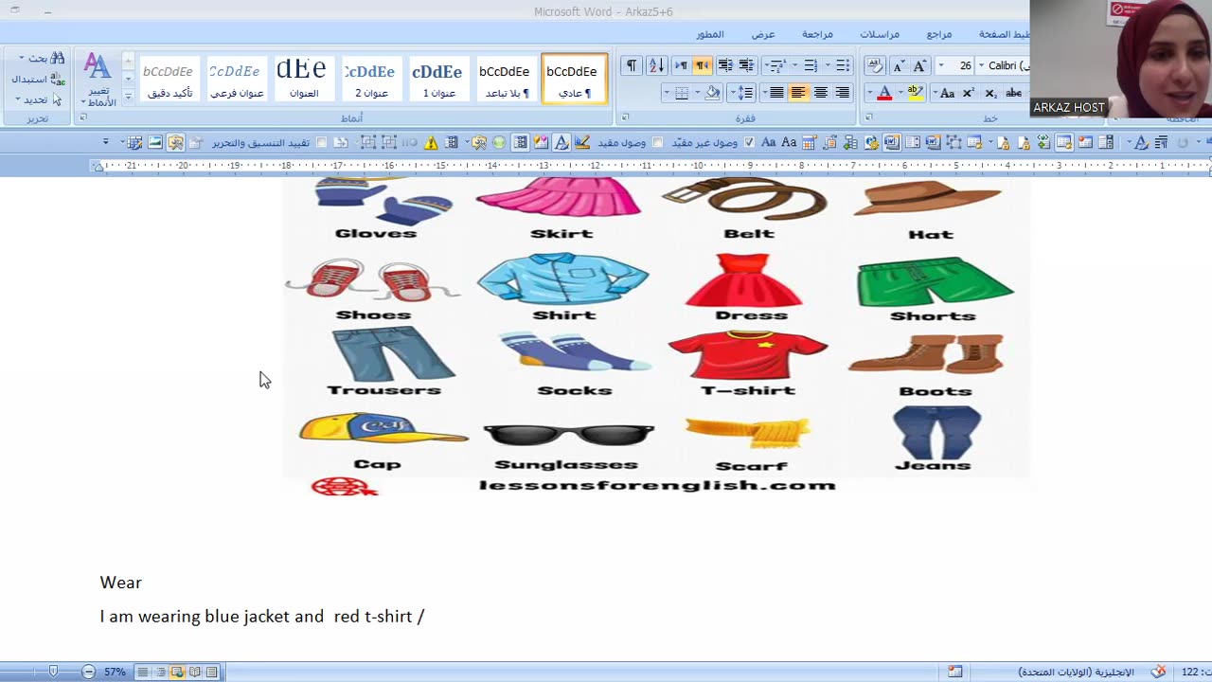Click the line spacing icon
This screenshot has height=682, width=1212.
[746, 93]
